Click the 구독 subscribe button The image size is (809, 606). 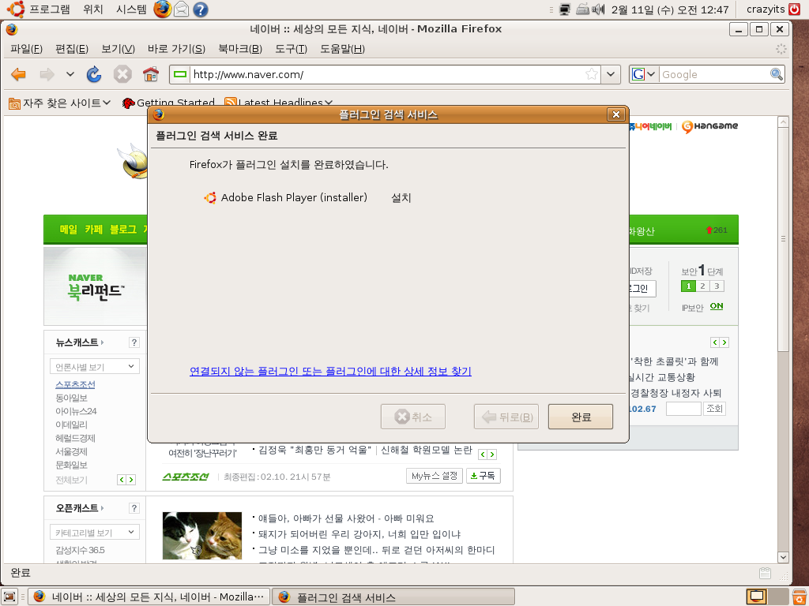[x=484, y=476]
